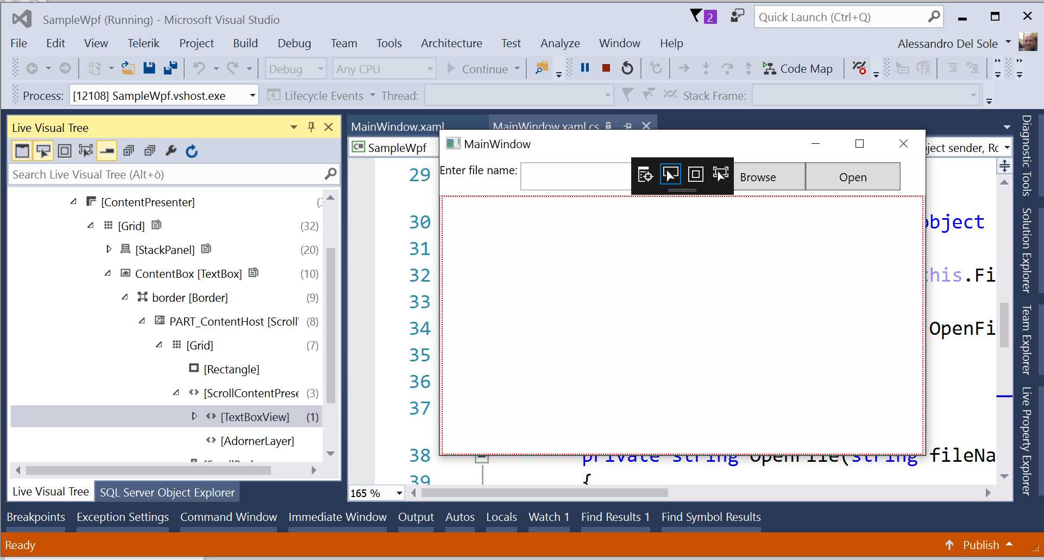Screen dimensions: 1044x560
Task: Open the Process dropdown
Action: click(252, 96)
